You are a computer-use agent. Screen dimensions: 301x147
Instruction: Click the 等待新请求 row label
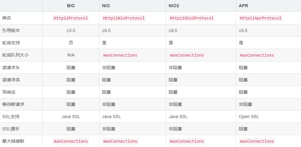pos(13,104)
